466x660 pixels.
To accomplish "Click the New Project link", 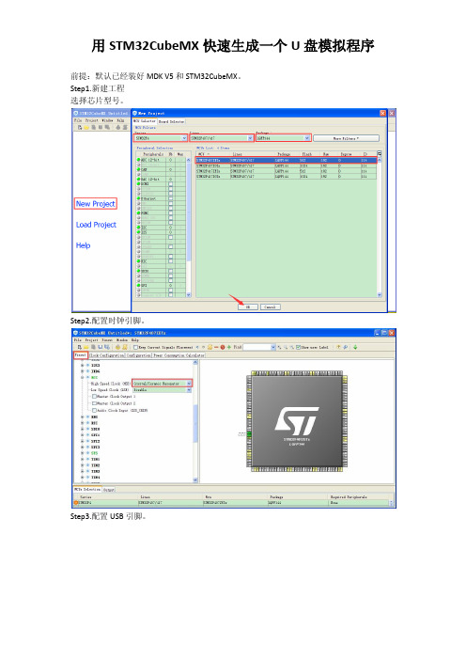I will (96, 204).
